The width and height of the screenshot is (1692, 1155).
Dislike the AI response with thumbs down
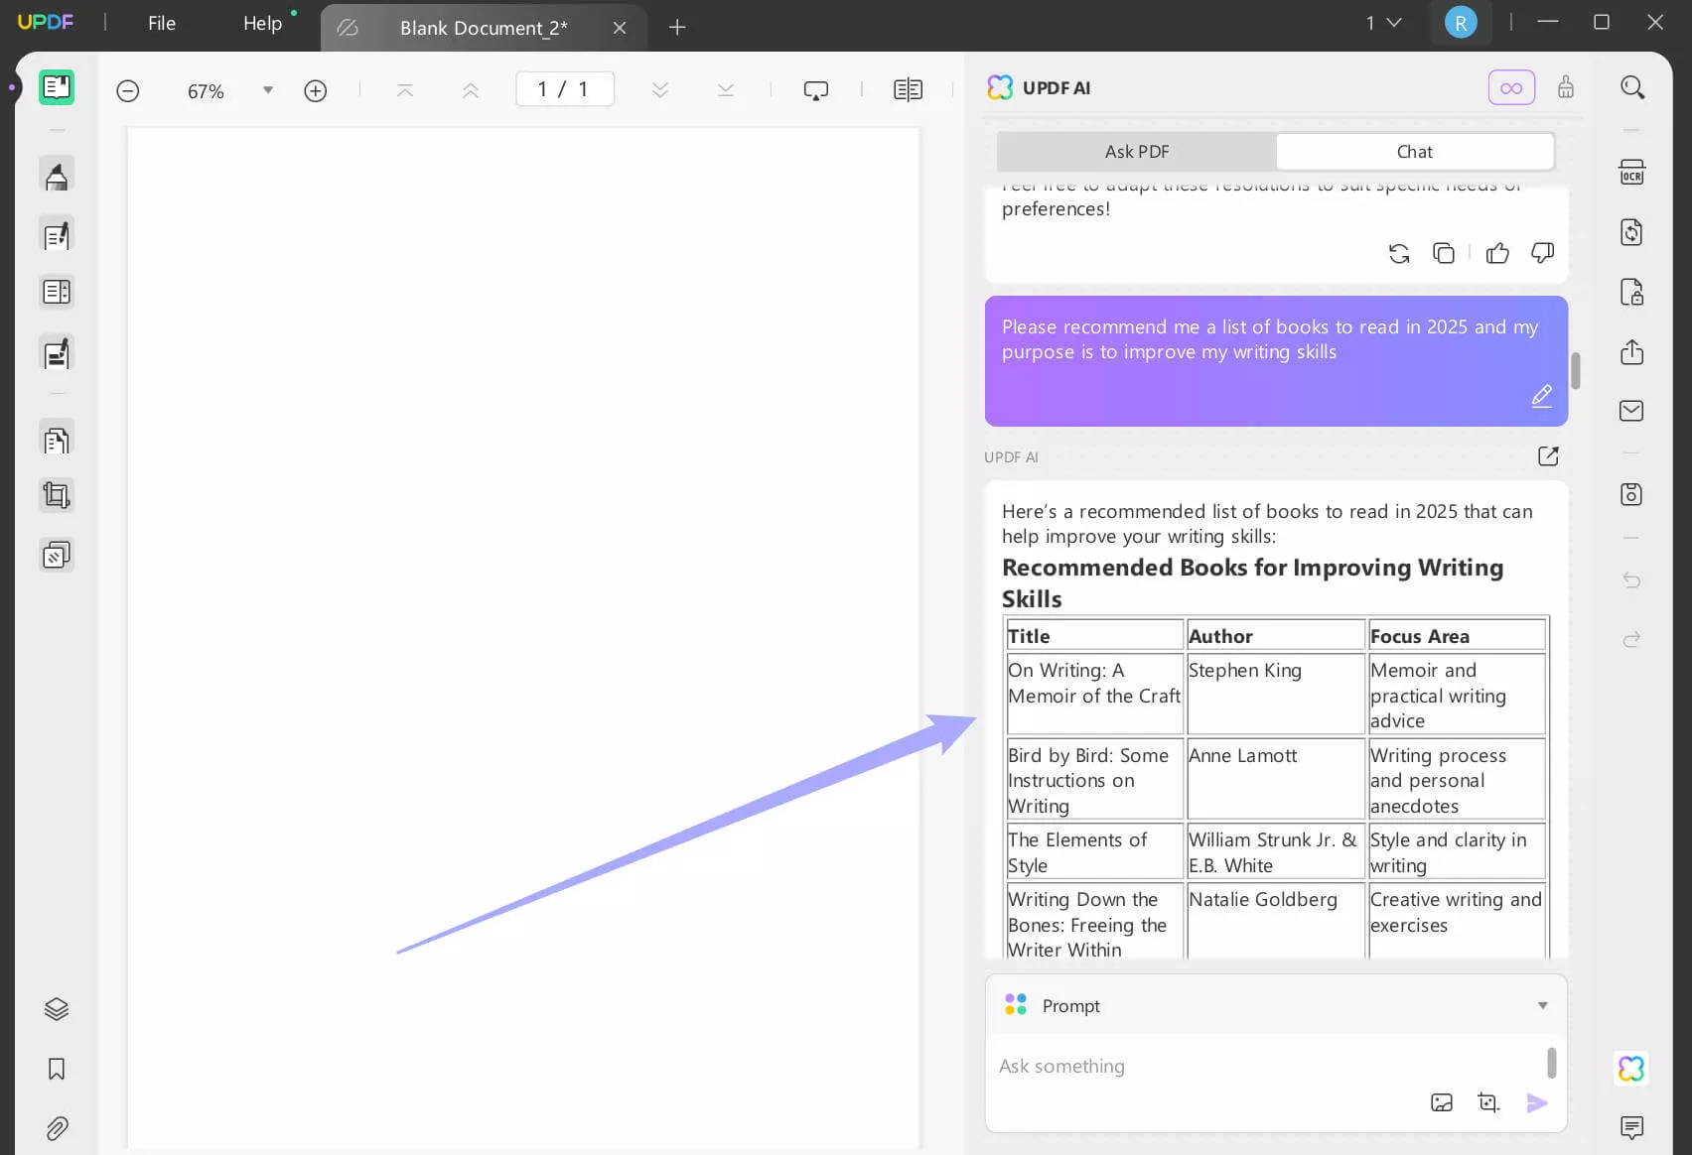coord(1542,253)
